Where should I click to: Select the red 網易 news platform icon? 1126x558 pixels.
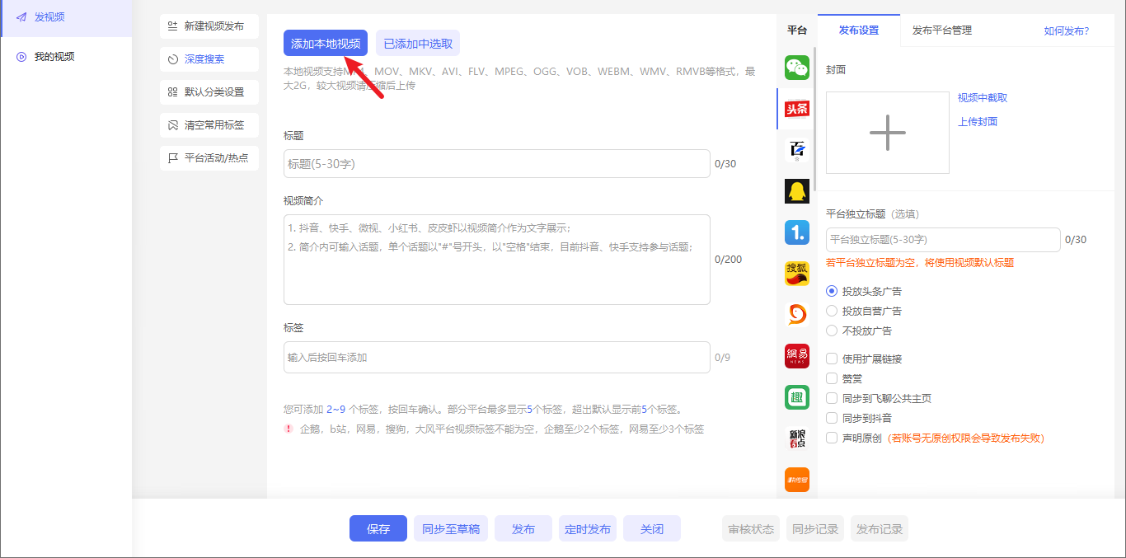796,356
